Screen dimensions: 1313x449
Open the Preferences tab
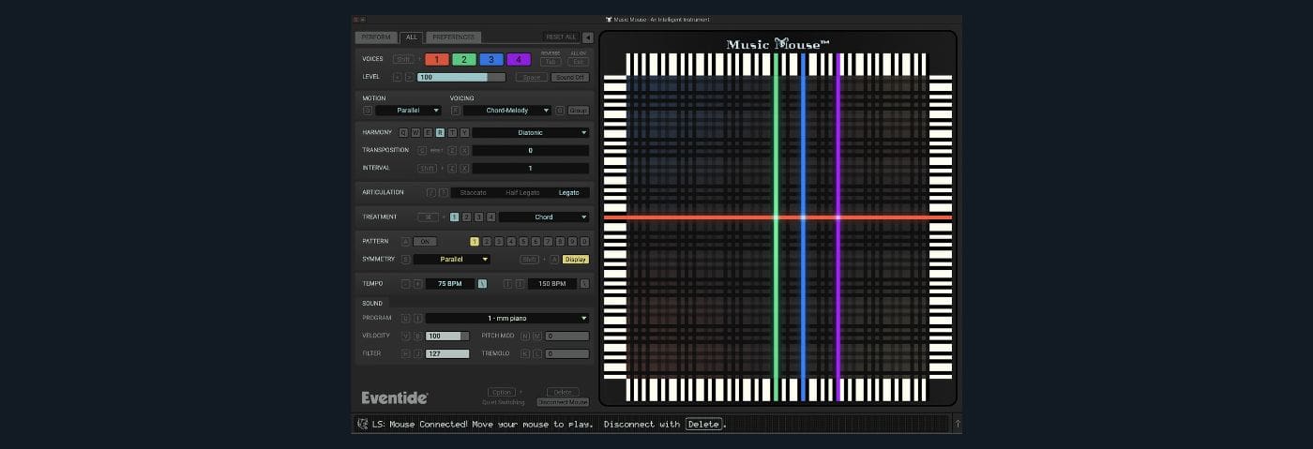[x=454, y=37]
